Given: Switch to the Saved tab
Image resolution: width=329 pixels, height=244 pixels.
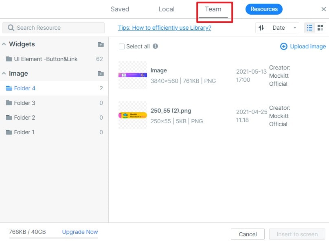Looking at the screenshot, I should [120, 9].
